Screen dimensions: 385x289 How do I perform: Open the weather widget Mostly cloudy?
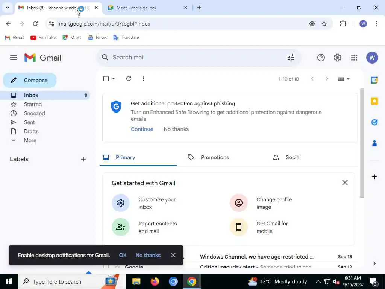click(x=277, y=281)
